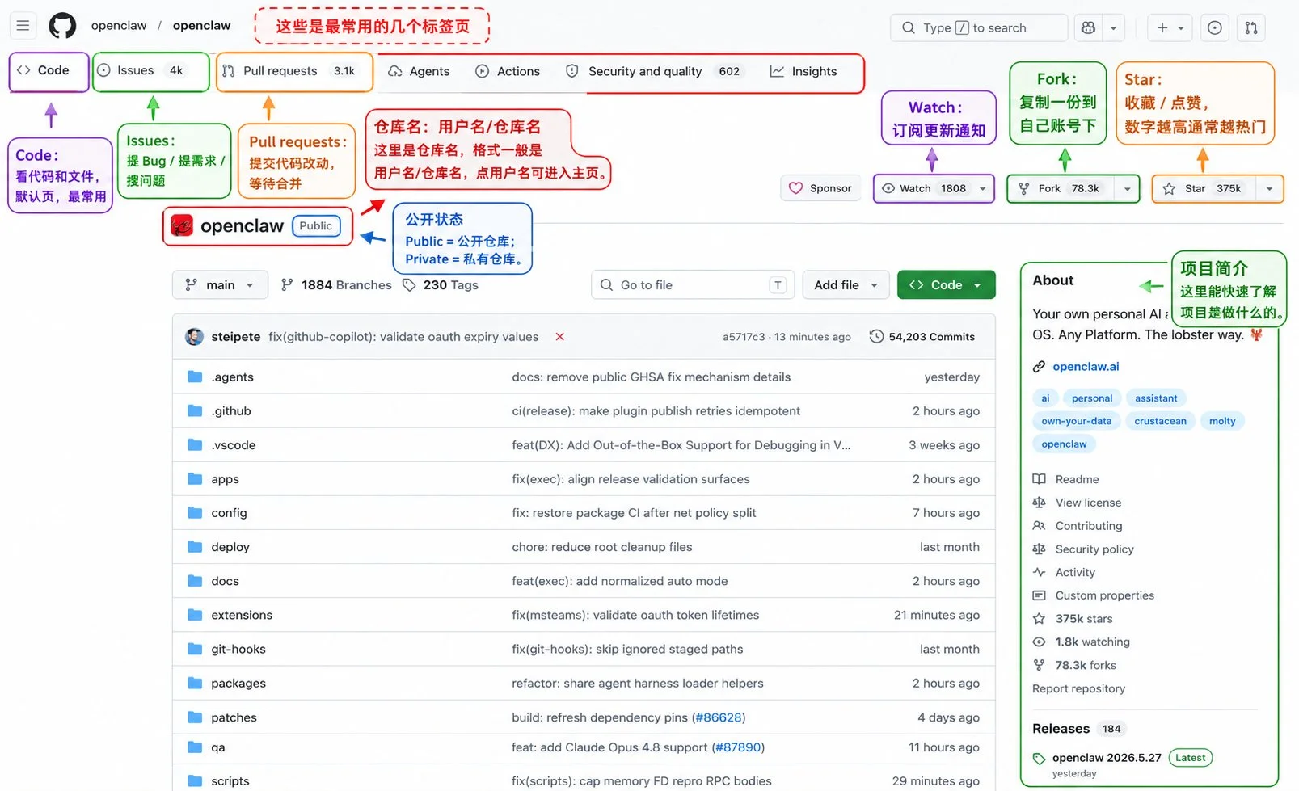Viewport: 1299px width, 791px height.
Task: Open the green Code dropdown button
Action: click(x=946, y=285)
